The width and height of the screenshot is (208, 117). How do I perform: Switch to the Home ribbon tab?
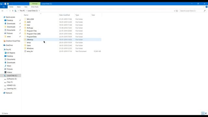11,7
